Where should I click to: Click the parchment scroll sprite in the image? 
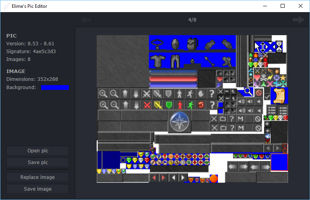pos(279,96)
